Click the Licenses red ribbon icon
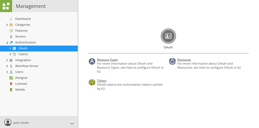The height and width of the screenshot is (128, 259). pyautogui.click(x=11, y=84)
